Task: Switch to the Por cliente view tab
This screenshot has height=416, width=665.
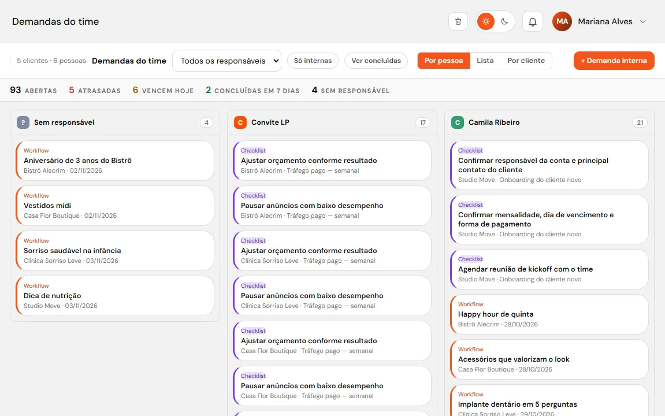Action: point(526,61)
